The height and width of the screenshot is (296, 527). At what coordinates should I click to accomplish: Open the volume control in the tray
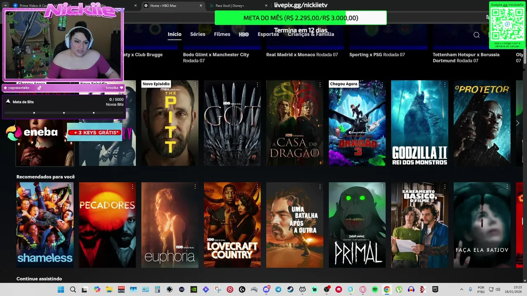(498, 289)
